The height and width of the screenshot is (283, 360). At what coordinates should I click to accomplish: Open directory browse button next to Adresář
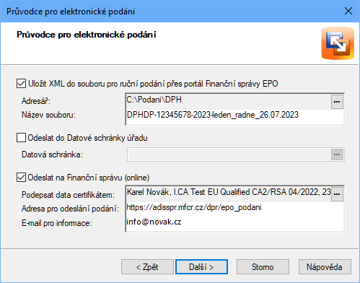[x=337, y=102]
